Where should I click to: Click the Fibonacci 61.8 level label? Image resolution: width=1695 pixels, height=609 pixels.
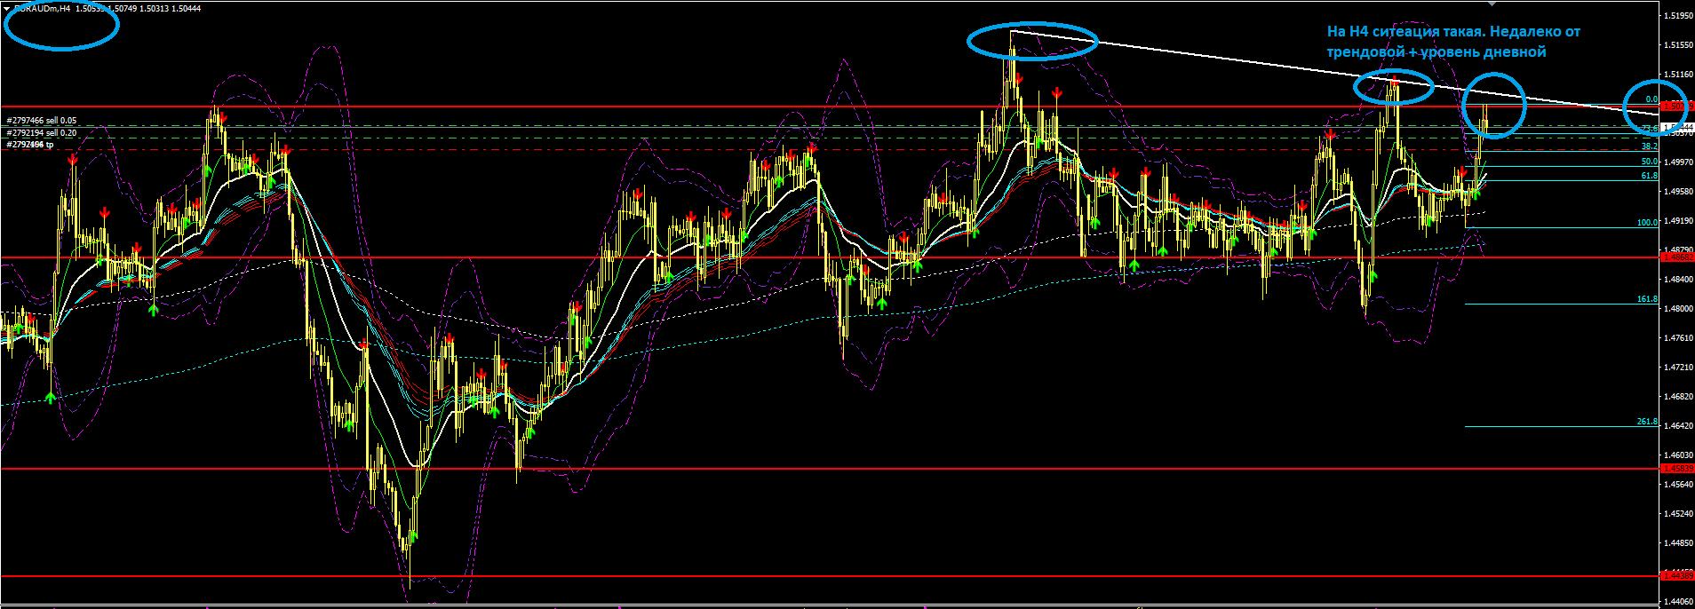click(x=1650, y=175)
